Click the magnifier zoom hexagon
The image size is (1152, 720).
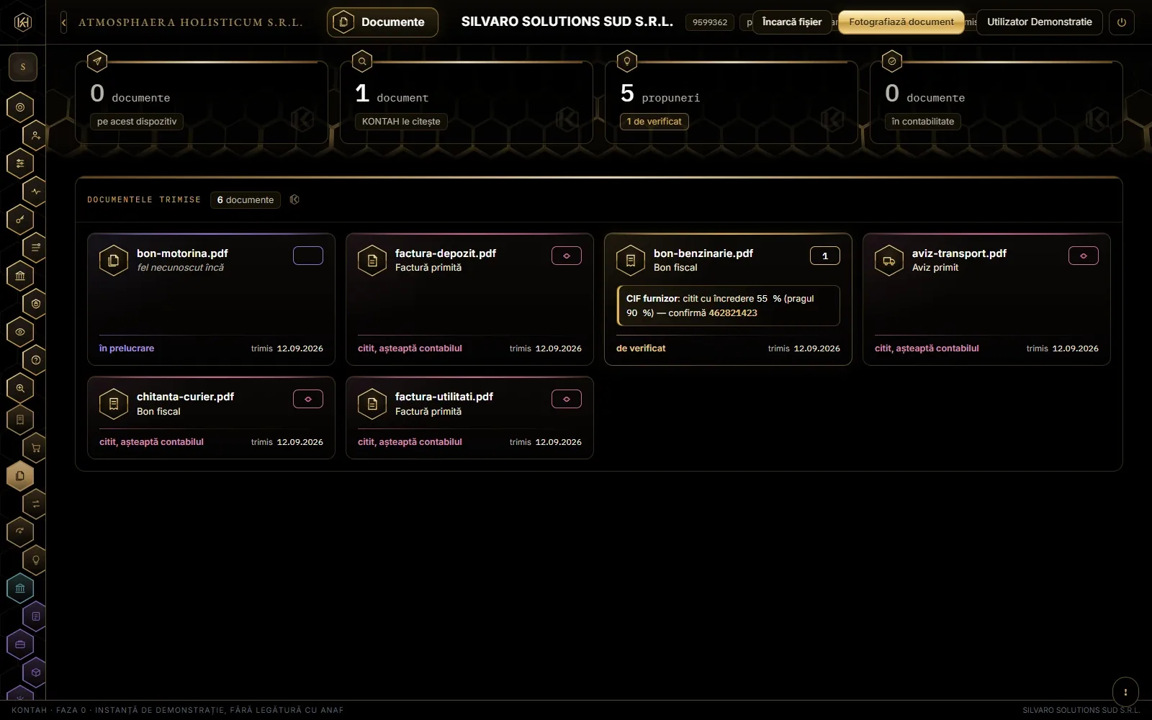pyautogui.click(x=20, y=388)
